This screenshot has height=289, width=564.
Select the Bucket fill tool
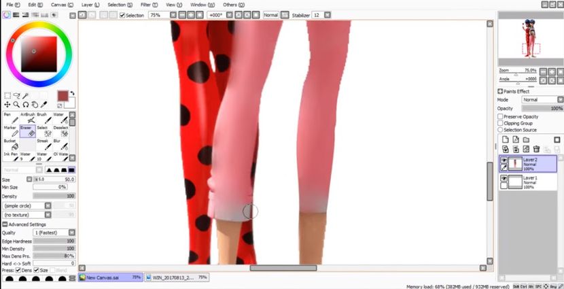11,145
